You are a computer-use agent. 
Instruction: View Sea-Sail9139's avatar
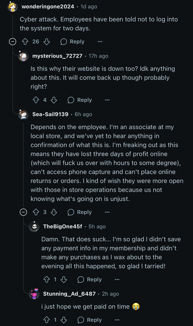(x=23, y=115)
